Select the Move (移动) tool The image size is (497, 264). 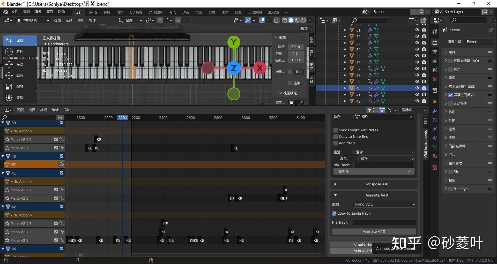pyautogui.click(x=20, y=64)
